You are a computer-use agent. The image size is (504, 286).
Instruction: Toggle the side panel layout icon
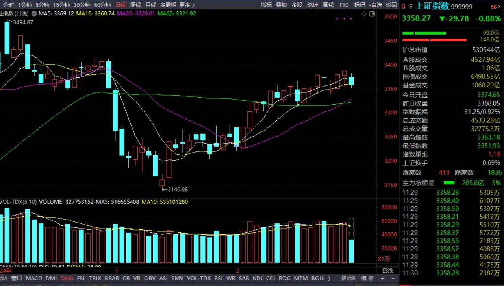tap(372, 14)
